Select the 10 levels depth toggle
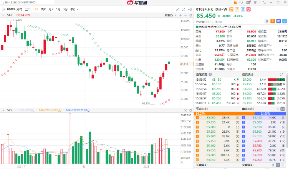The height and width of the screenshot is (169, 288). pos(283,109)
